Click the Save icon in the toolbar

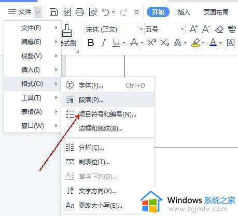(53, 12)
